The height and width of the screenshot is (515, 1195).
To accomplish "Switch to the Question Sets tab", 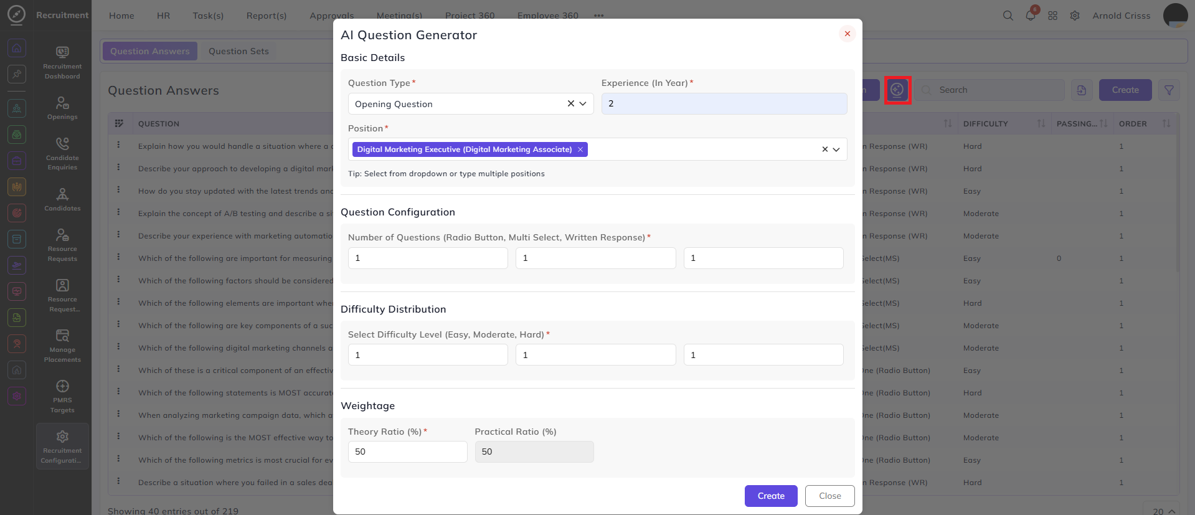I will tap(239, 51).
